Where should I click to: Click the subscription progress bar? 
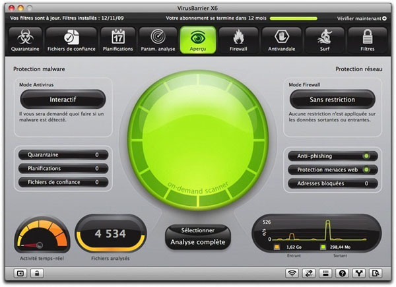[294, 18]
